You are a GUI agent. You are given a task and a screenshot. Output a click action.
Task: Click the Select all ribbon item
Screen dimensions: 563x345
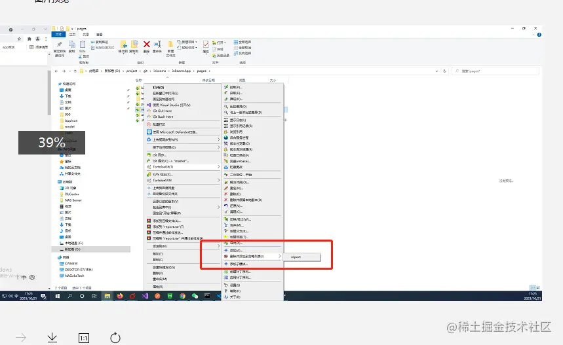243,42
